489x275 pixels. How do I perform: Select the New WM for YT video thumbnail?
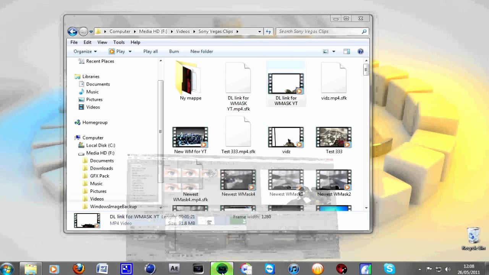190,137
